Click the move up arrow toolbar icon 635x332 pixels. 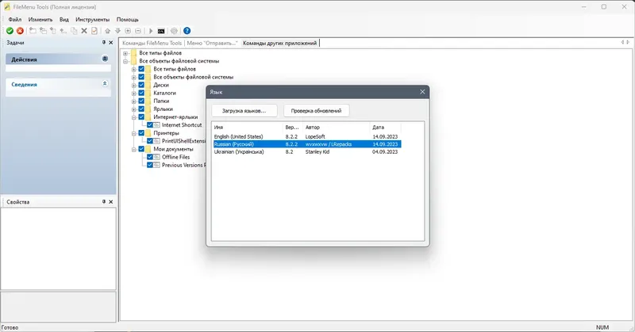pos(107,31)
